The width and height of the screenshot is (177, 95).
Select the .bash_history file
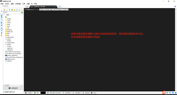9,37
